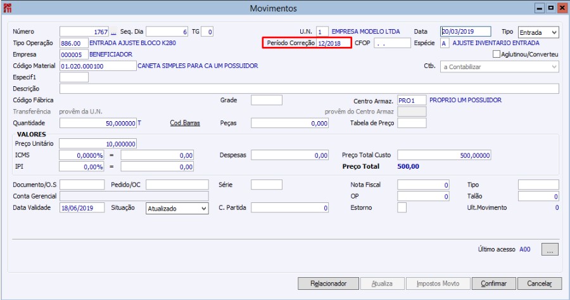
Task: Click the lower Tipo field next to Nota Fiscal
Action: coord(538,185)
